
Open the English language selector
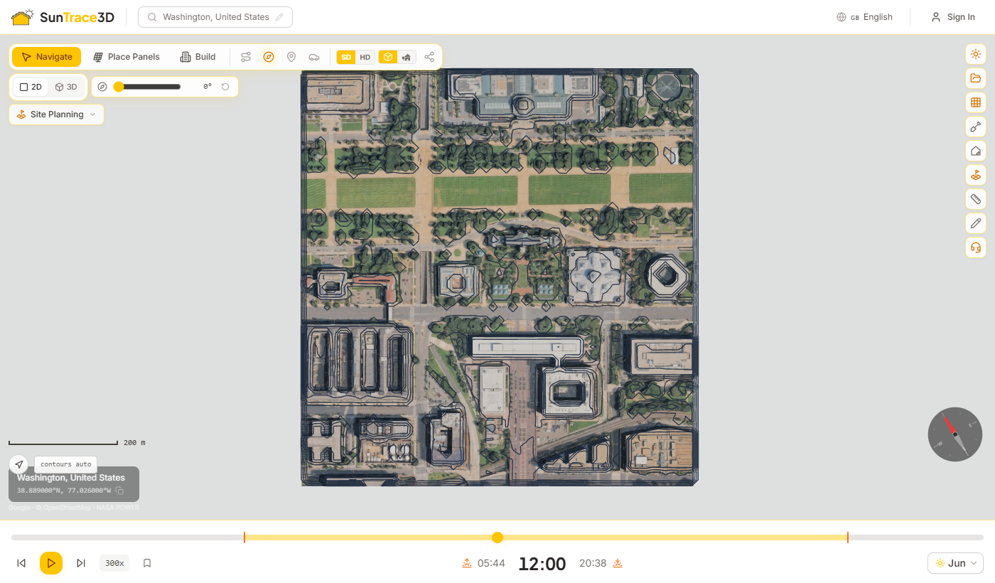point(865,17)
